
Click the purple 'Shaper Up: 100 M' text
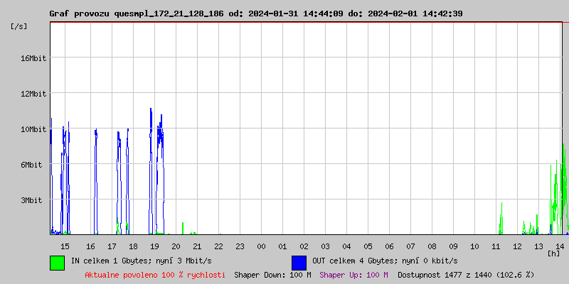(x=353, y=275)
